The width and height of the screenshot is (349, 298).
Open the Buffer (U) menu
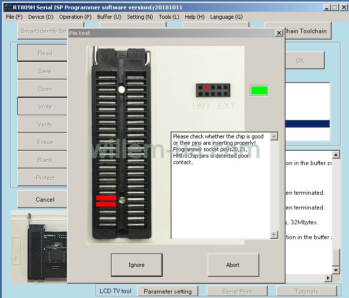coord(109,17)
